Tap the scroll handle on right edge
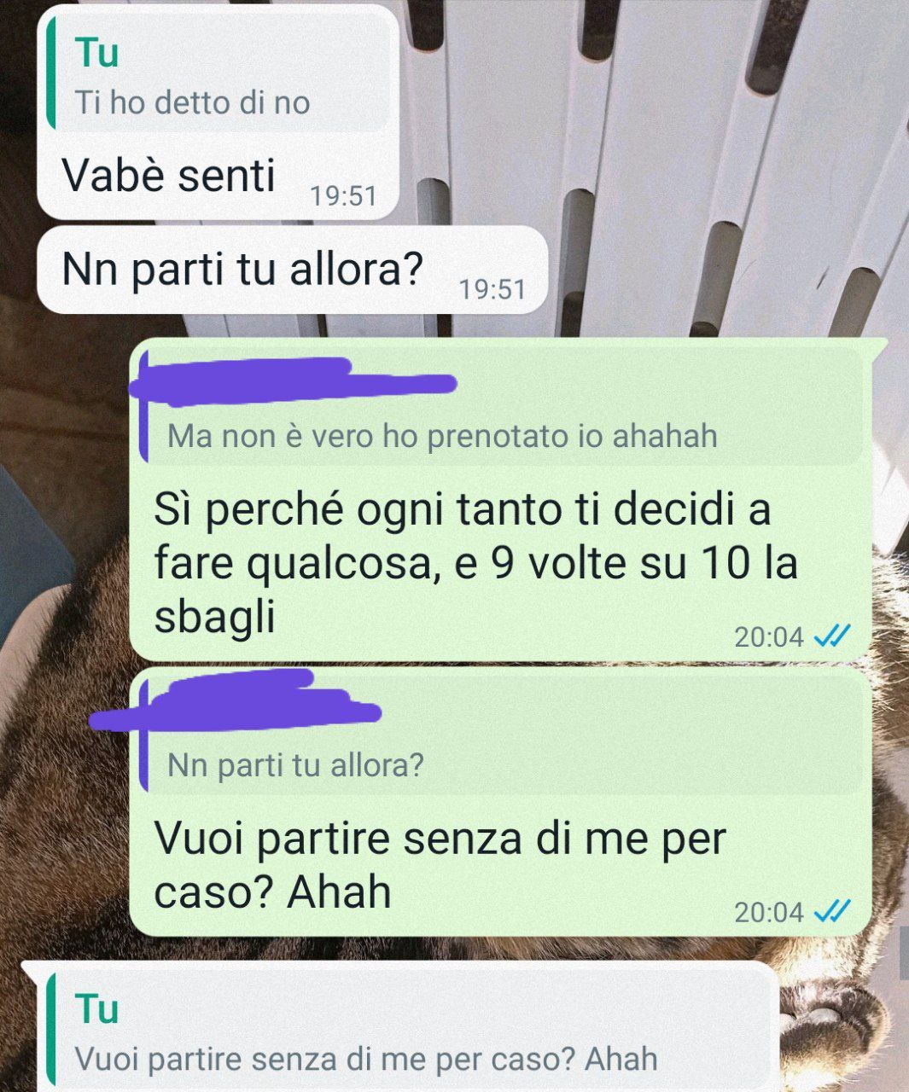The height and width of the screenshot is (1092, 909). click(x=904, y=953)
